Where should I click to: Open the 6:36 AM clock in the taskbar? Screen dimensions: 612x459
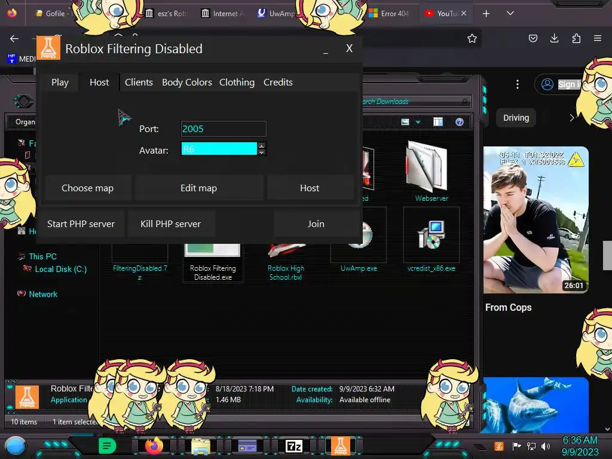[x=580, y=446]
